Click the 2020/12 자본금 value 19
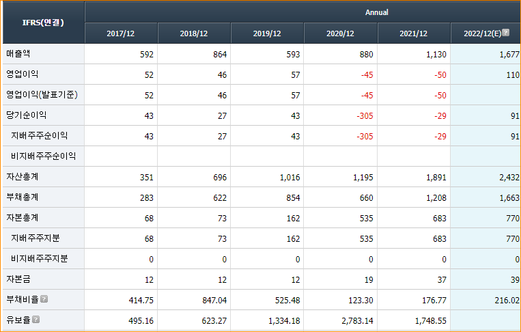 [369, 280]
